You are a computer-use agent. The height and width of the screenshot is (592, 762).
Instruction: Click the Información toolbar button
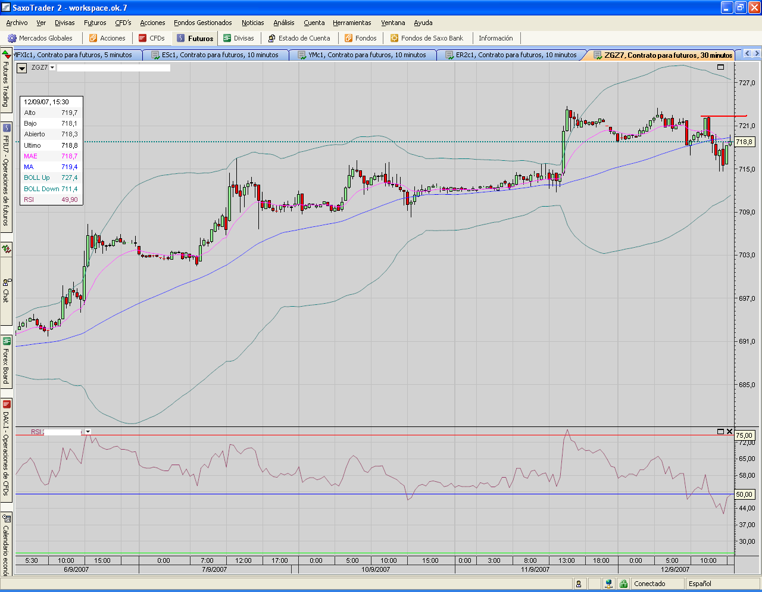click(495, 38)
